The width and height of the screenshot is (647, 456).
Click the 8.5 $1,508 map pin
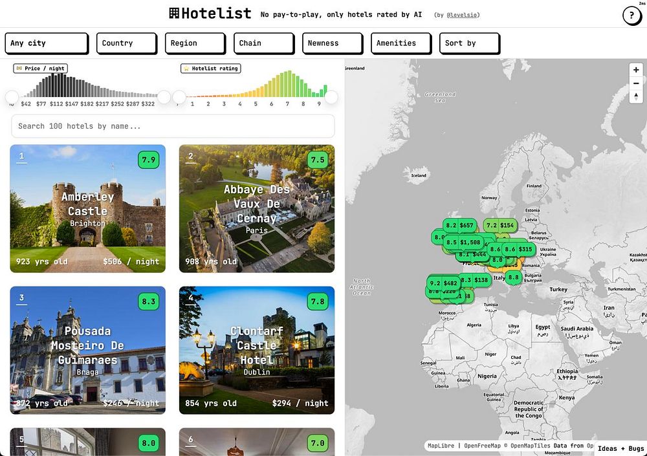[463, 243]
